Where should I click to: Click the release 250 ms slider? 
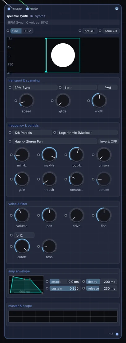[x=101, y=288]
